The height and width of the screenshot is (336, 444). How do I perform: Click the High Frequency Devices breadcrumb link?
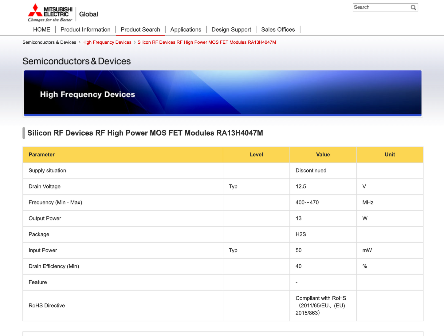[107, 42]
